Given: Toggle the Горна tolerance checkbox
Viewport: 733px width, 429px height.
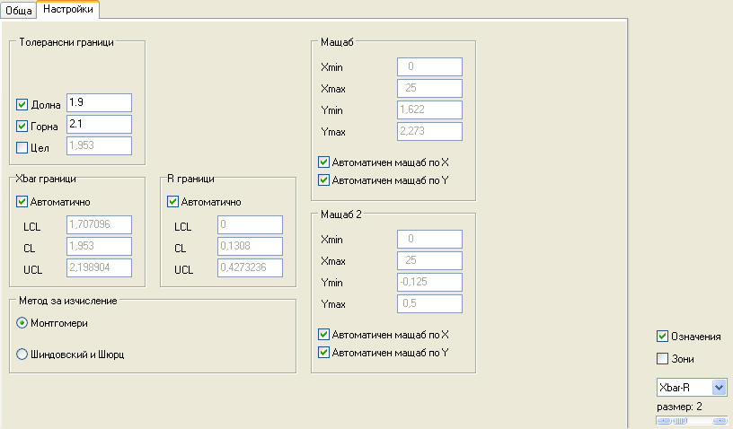Looking at the screenshot, I should pos(22,126).
